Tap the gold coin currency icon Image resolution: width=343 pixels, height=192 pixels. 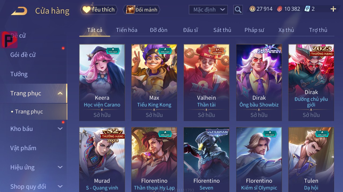252,9
